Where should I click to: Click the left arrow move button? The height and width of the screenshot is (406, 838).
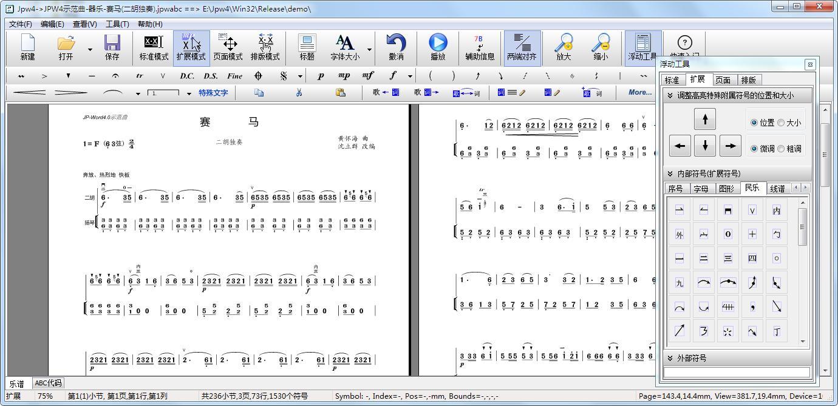(680, 146)
